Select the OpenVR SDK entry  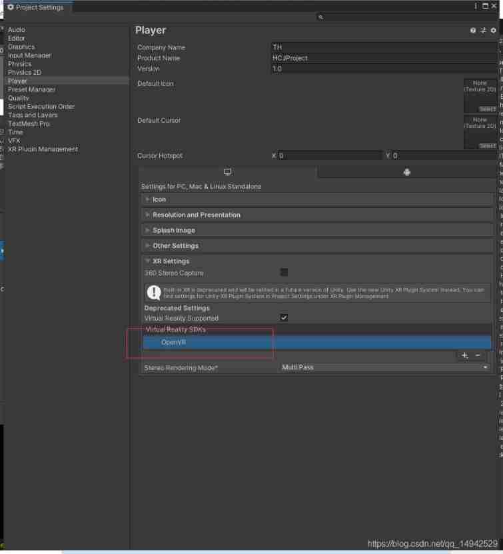[x=317, y=343]
